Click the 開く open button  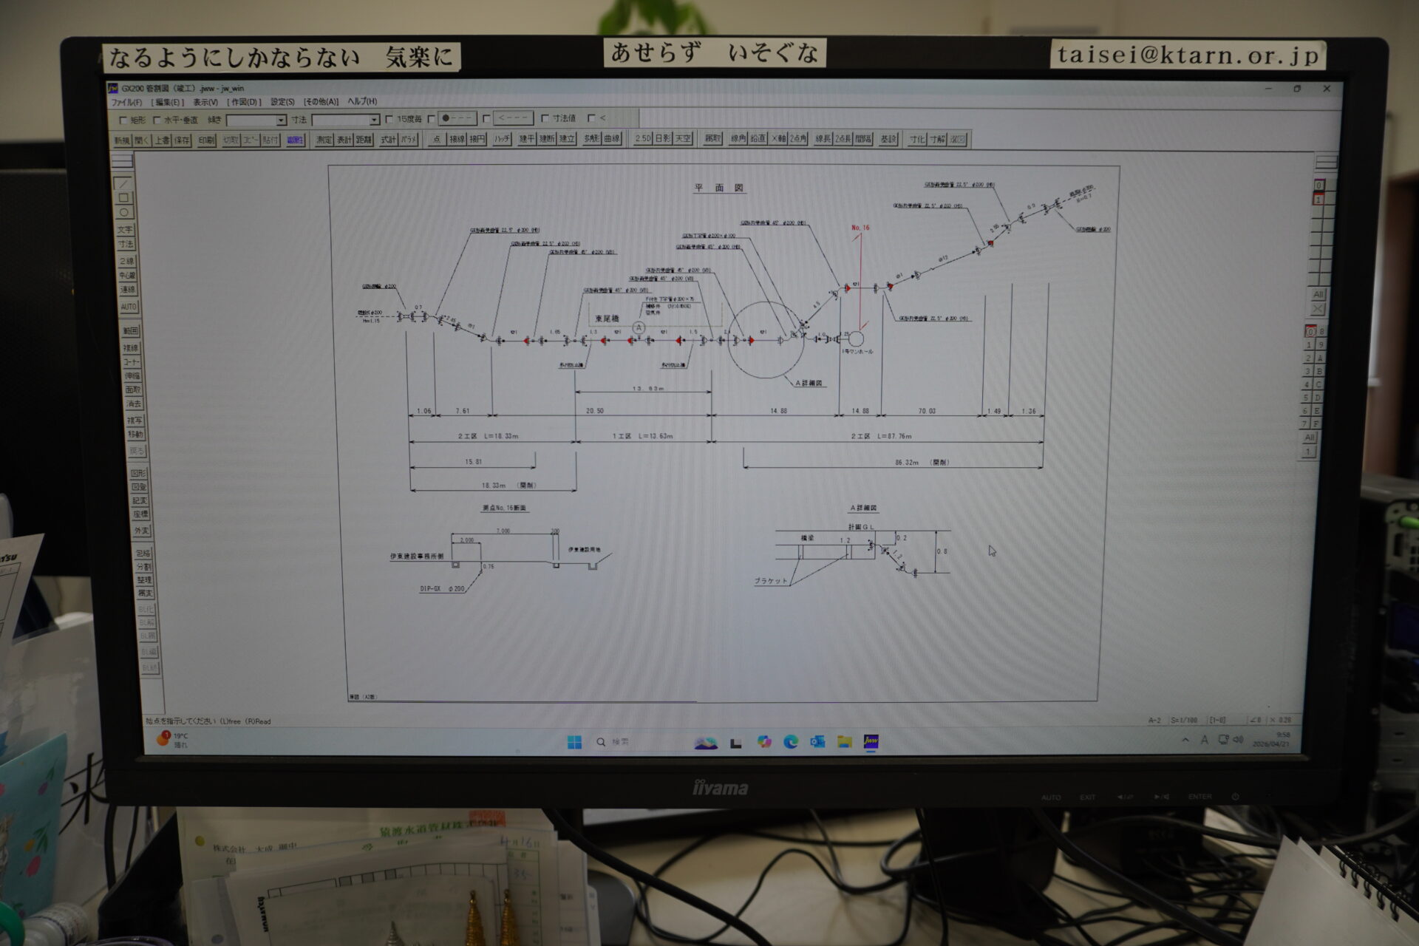tap(142, 140)
